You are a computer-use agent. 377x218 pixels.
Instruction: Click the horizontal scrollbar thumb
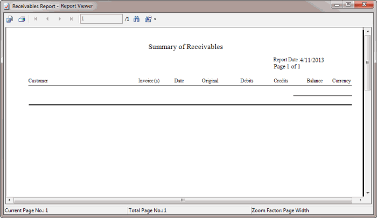(182, 200)
